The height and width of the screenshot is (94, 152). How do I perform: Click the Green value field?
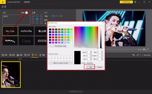(99, 56)
